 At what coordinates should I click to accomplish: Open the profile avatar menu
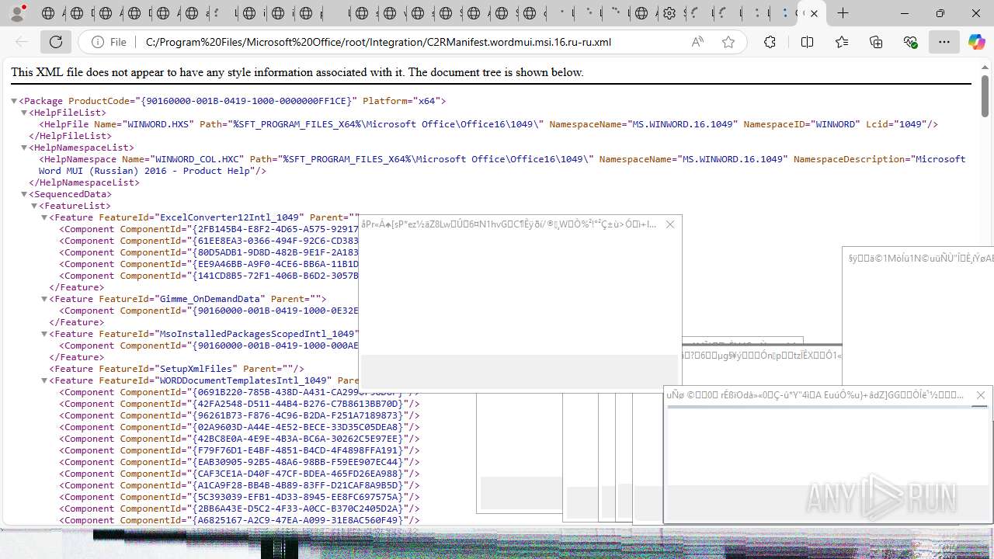17,13
